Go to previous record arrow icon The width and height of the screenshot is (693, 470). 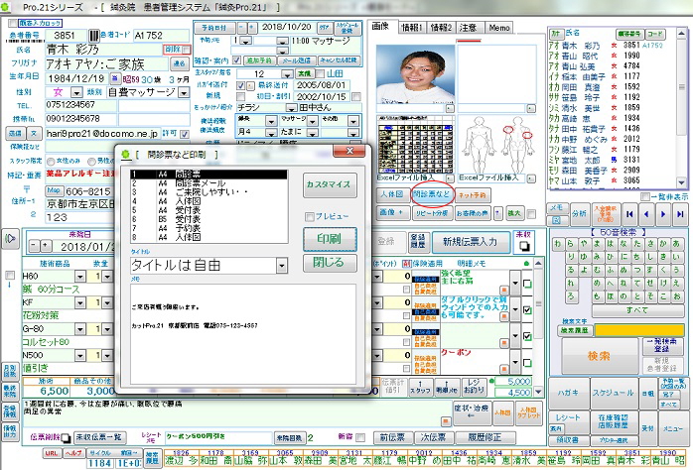646,214
